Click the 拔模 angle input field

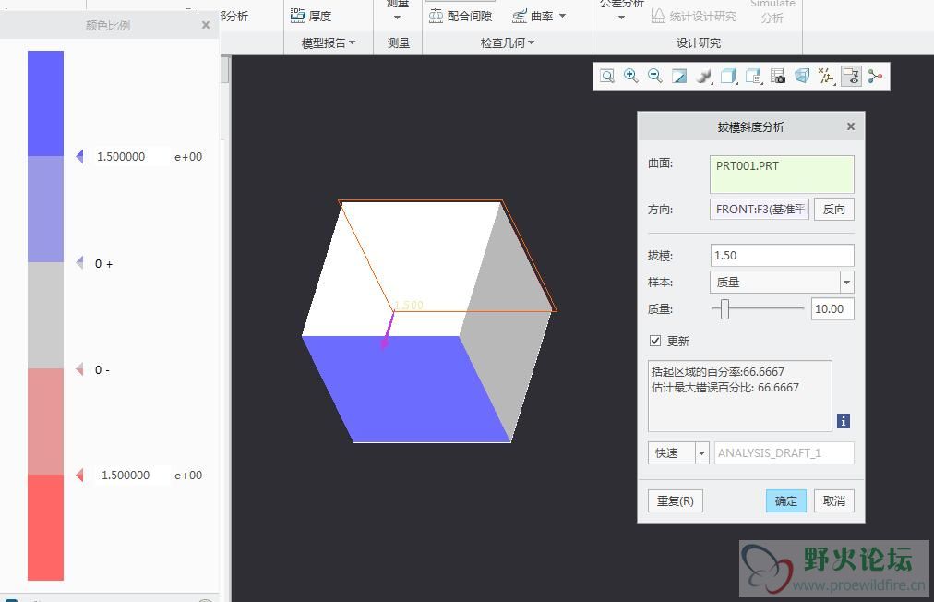coord(782,255)
